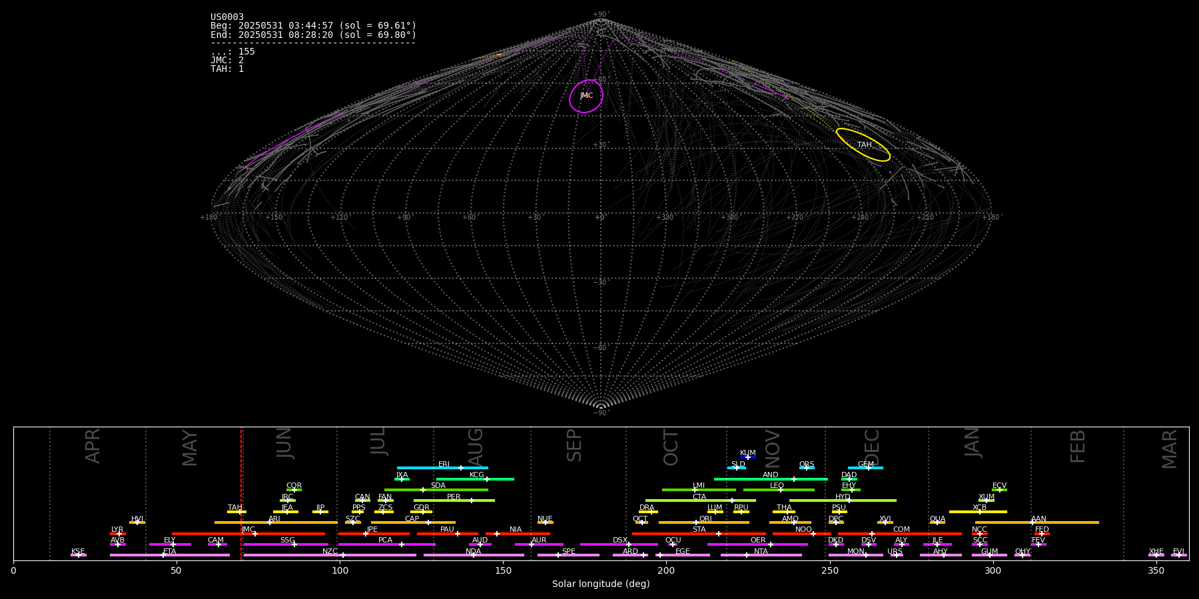Select the light-green CTA activity bar
1199x599 pixels.
coord(701,500)
